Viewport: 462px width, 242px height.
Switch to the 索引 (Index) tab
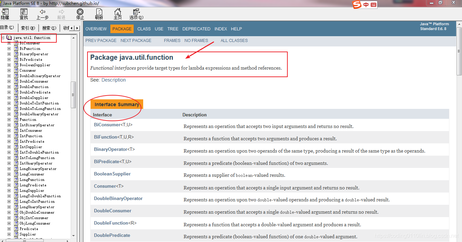pyautogui.click(x=28, y=28)
